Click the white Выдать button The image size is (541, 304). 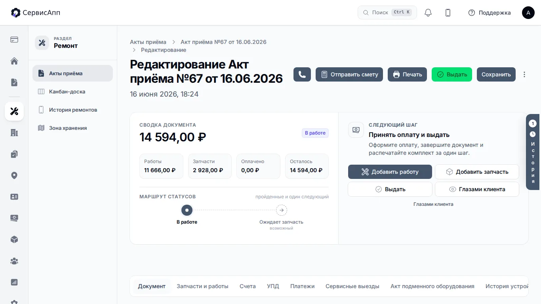pyautogui.click(x=390, y=189)
